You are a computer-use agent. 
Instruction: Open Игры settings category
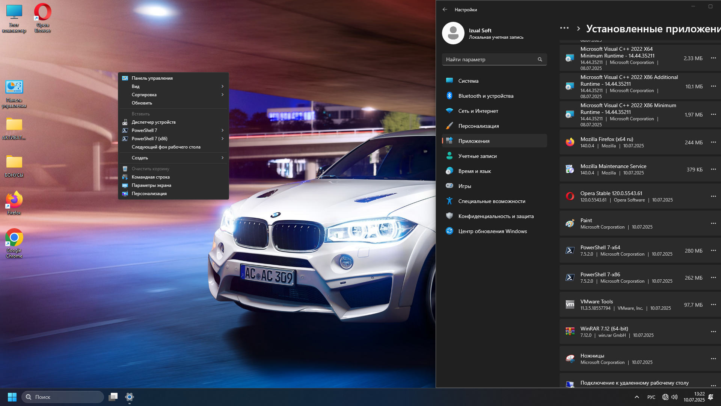pos(494,186)
